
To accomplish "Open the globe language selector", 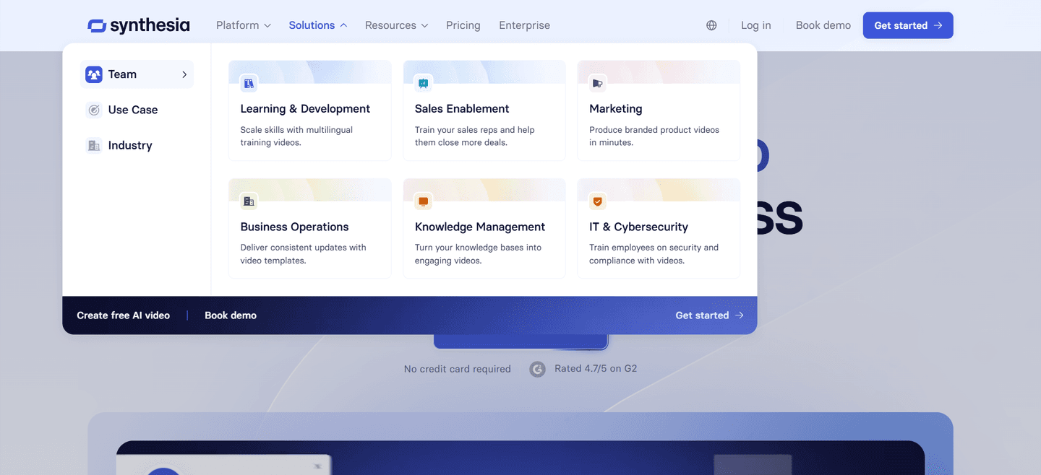I will point(711,25).
